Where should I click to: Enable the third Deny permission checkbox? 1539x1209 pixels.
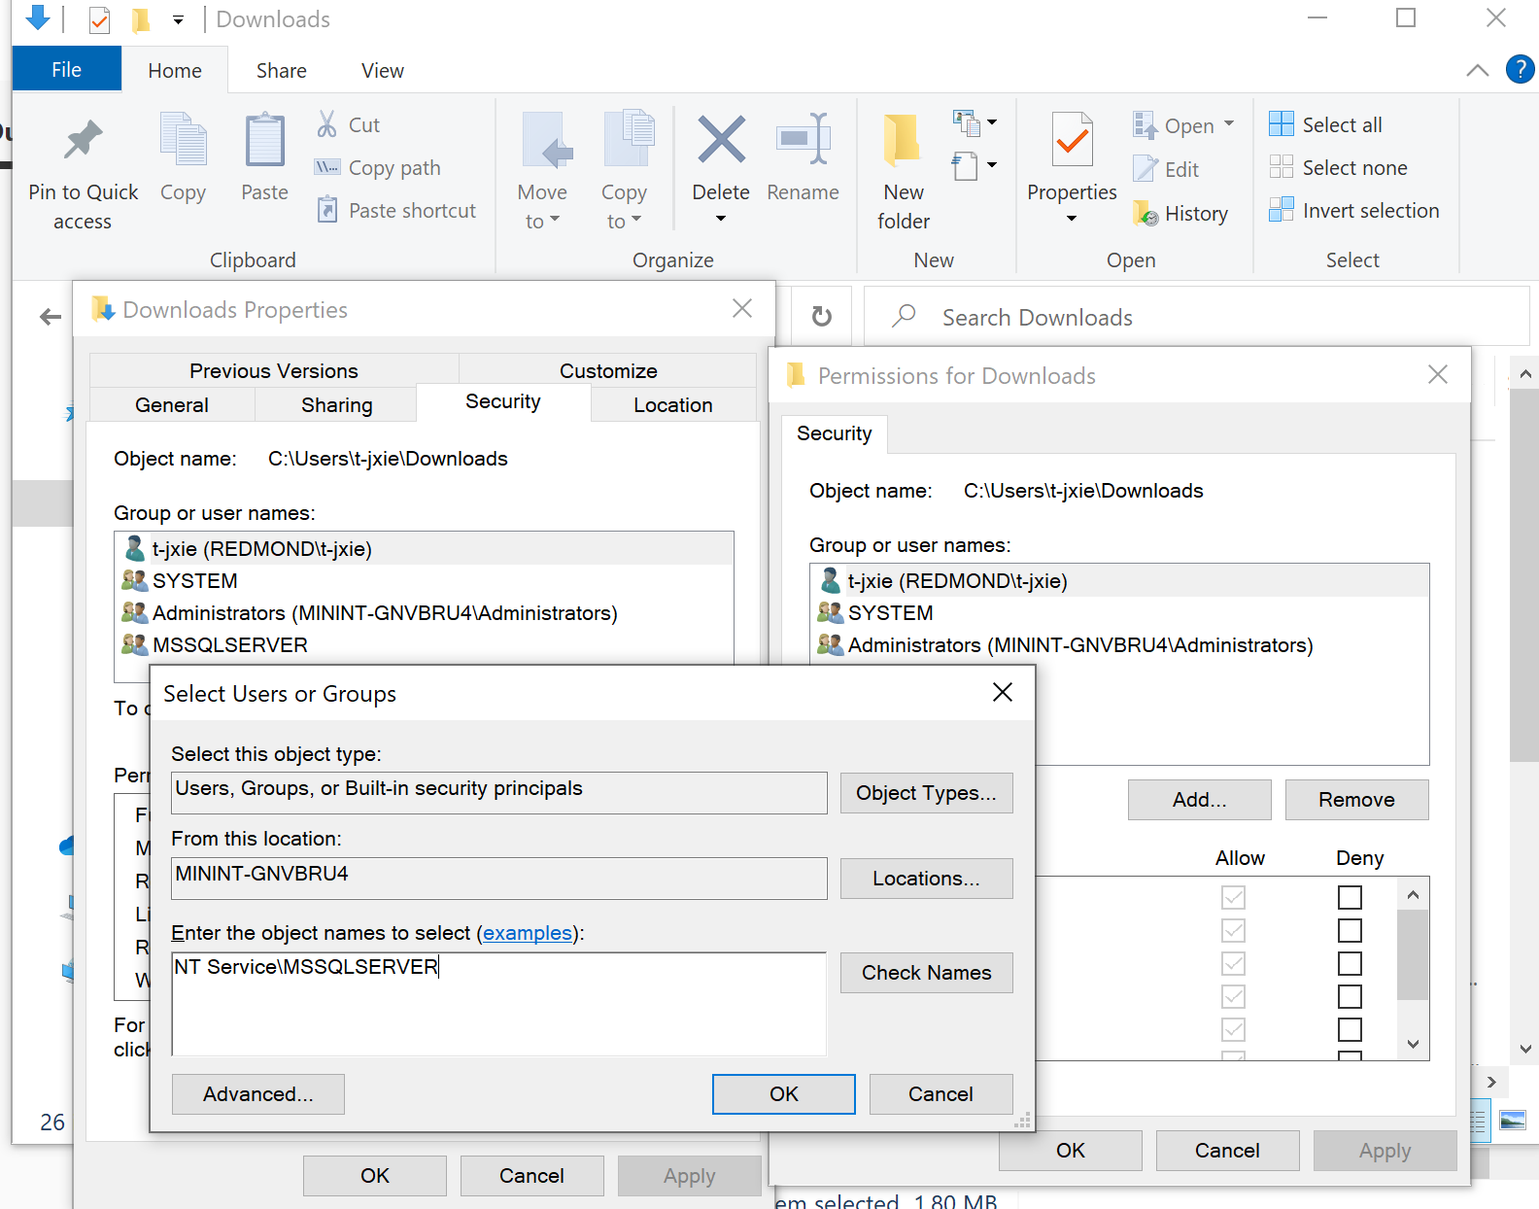1350,963
